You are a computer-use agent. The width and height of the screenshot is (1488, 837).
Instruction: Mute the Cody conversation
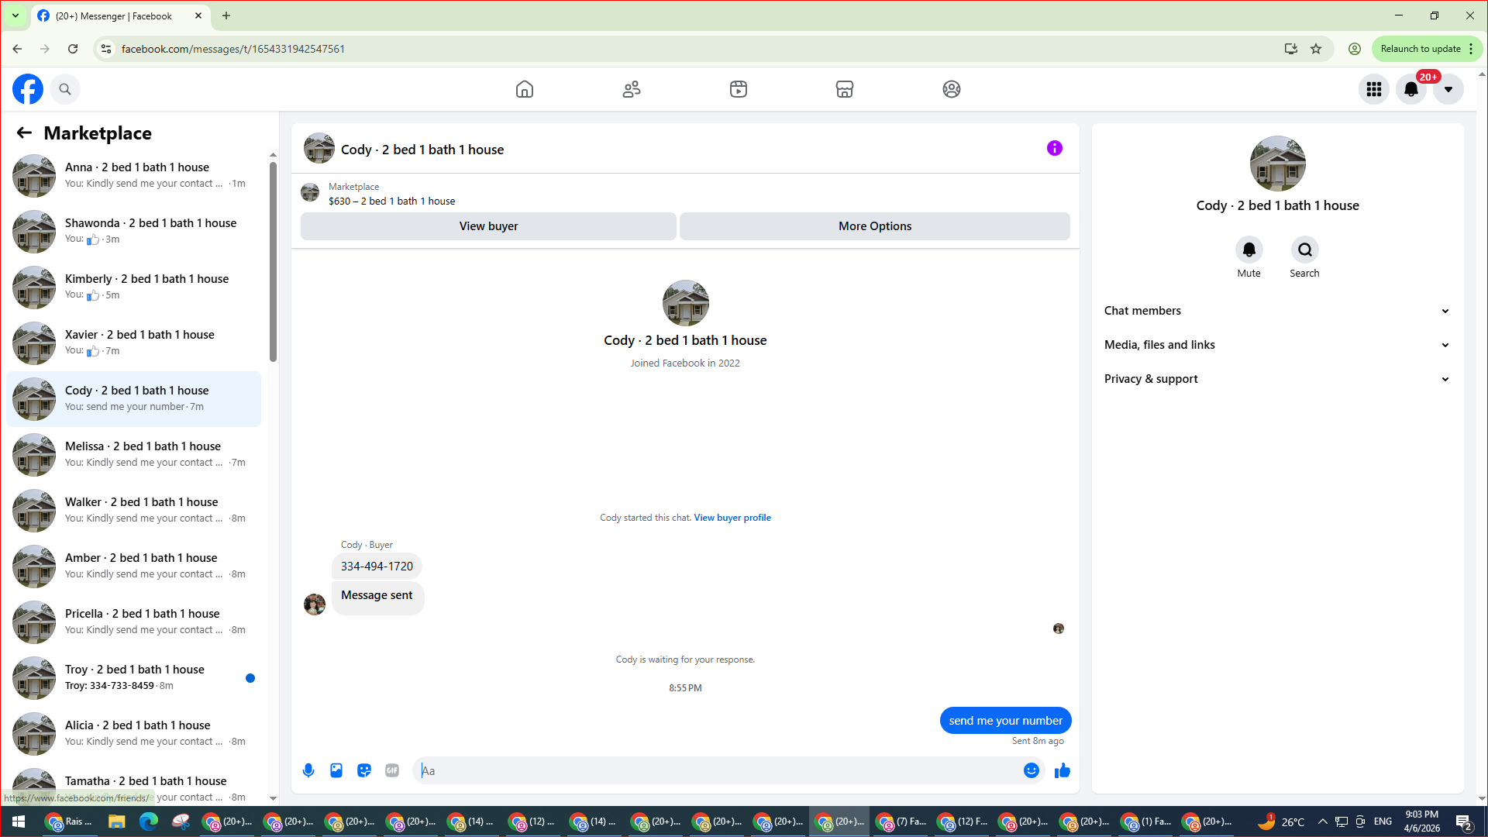pyautogui.click(x=1249, y=250)
